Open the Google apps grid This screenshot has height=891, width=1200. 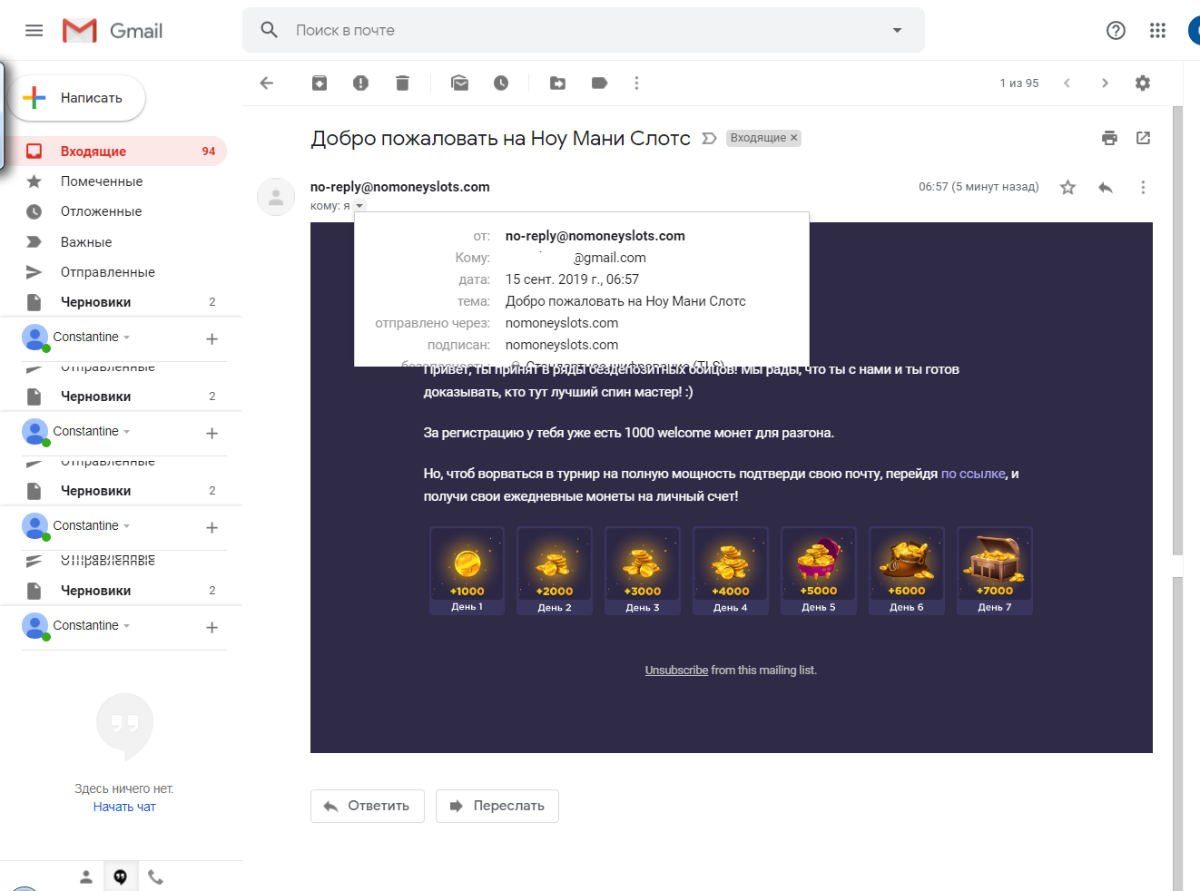tap(1157, 31)
